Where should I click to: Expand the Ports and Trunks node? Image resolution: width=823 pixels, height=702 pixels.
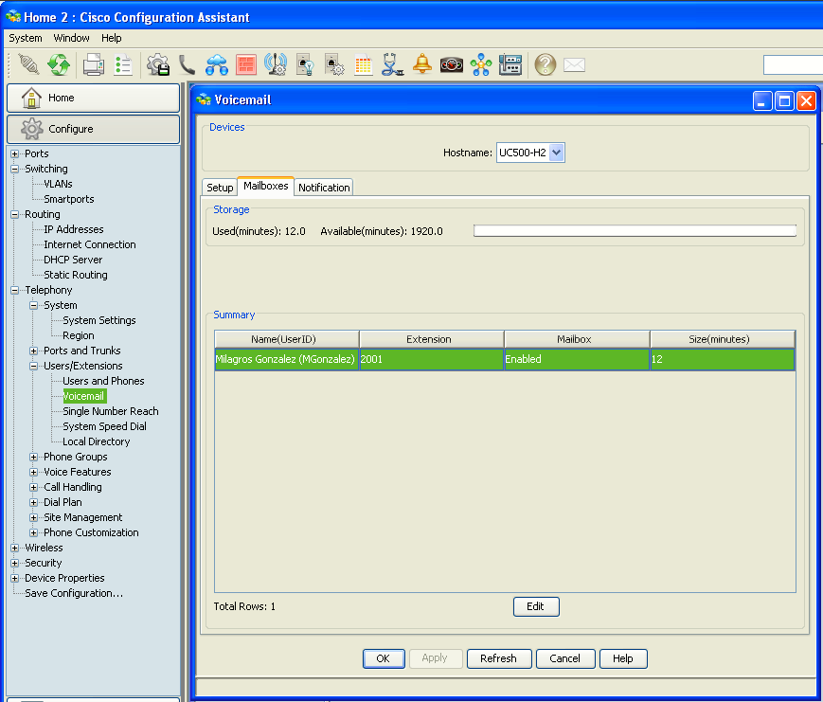click(x=33, y=351)
